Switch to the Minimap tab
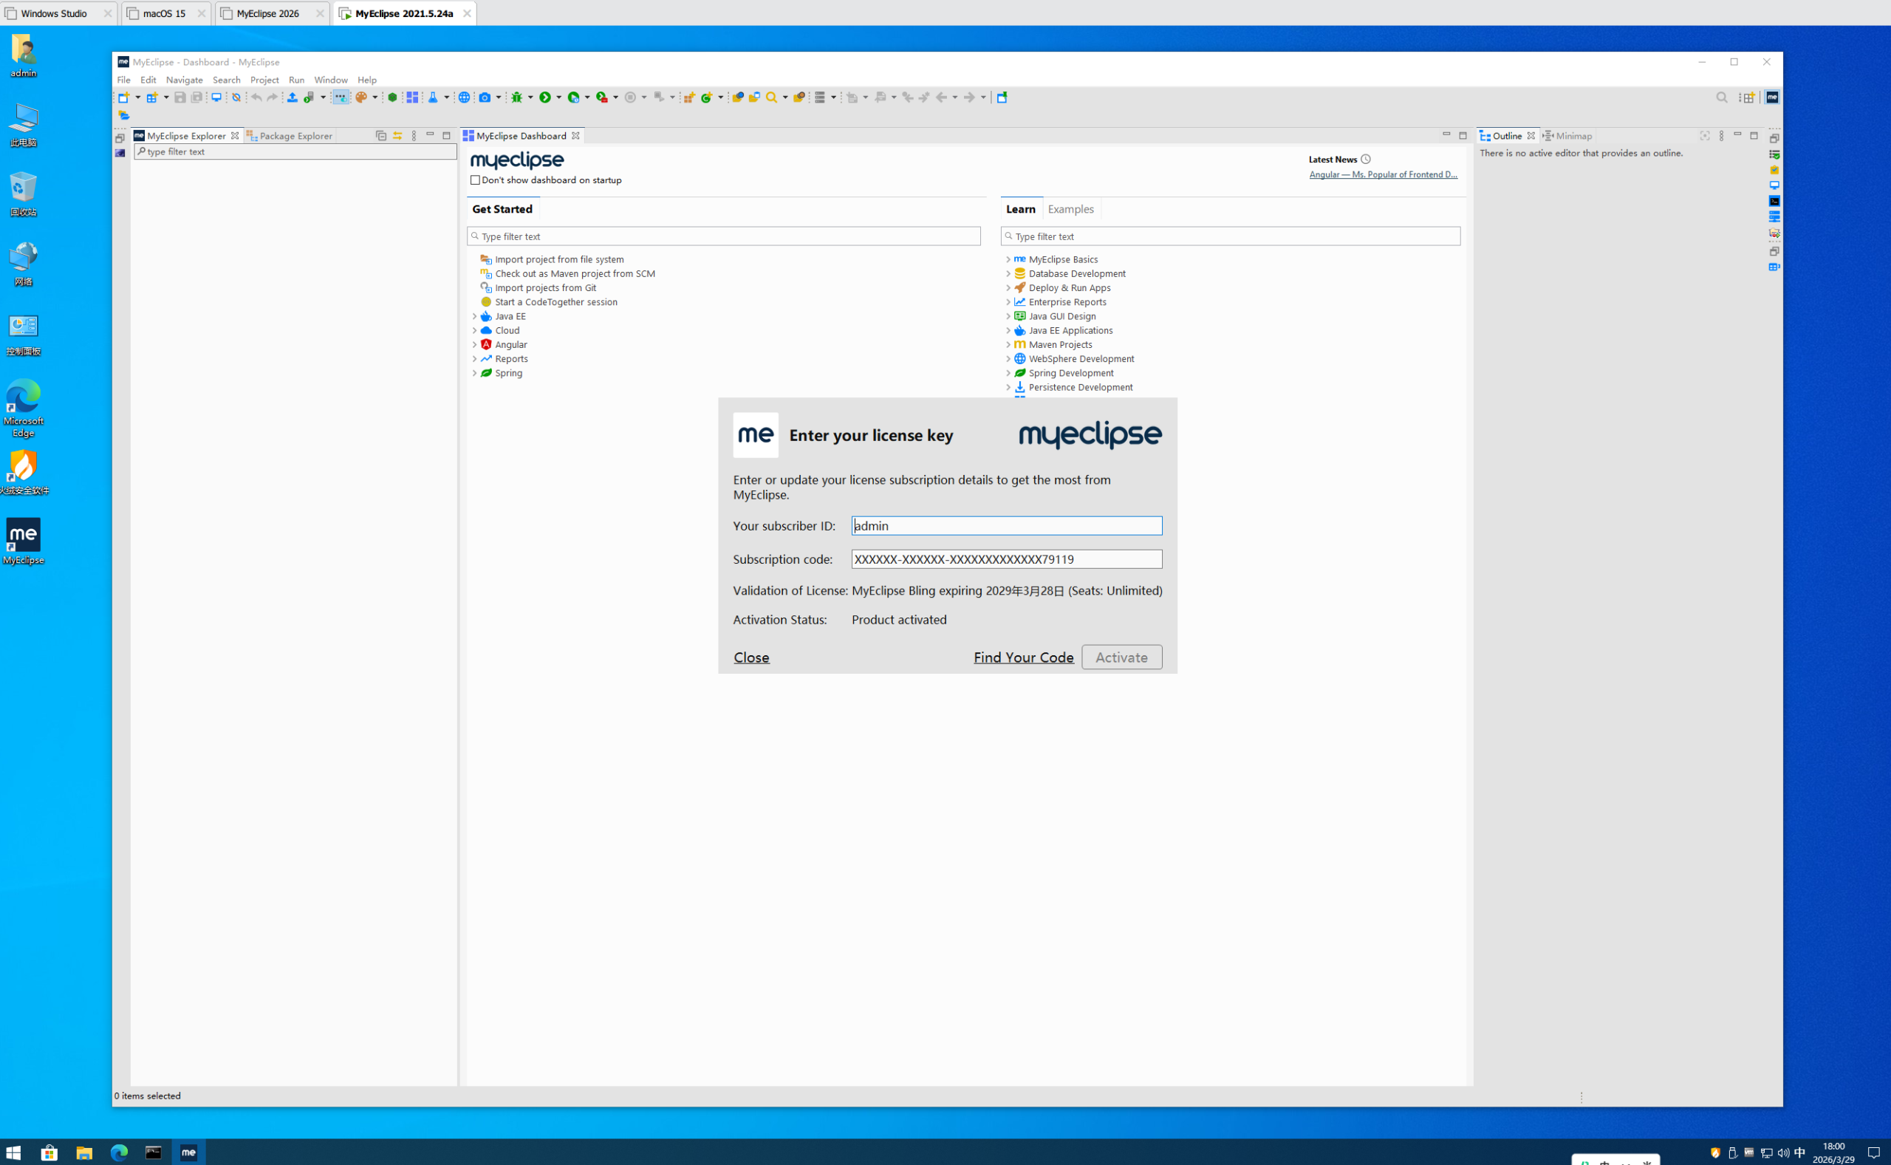Image resolution: width=1891 pixels, height=1165 pixels. click(1567, 136)
